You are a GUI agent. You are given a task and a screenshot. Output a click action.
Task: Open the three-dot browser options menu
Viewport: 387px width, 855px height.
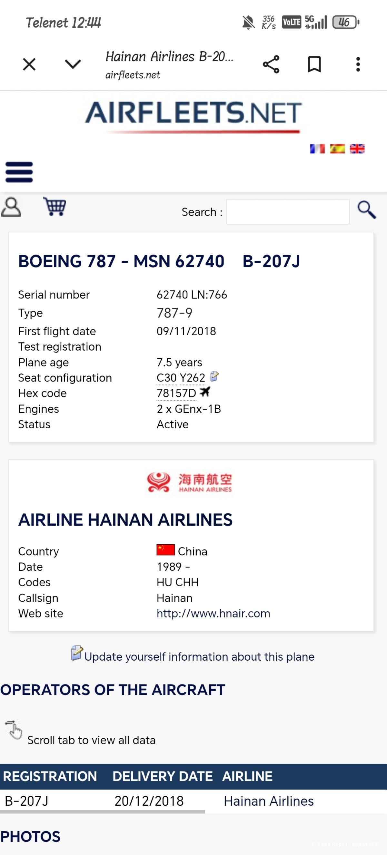tap(358, 64)
